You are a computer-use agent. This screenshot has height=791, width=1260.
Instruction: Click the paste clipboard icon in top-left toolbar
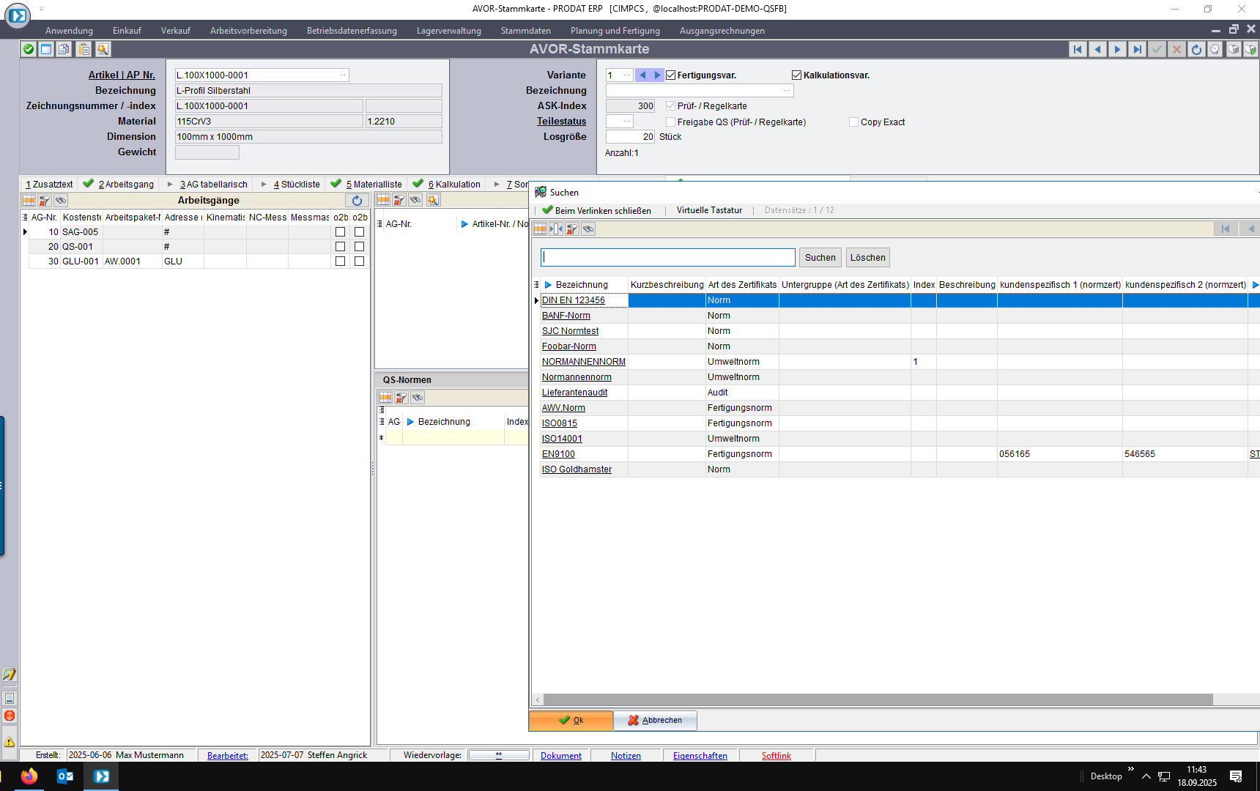84,49
